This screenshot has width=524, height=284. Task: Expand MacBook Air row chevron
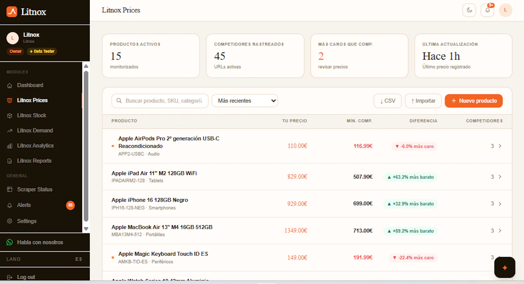click(x=500, y=231)
